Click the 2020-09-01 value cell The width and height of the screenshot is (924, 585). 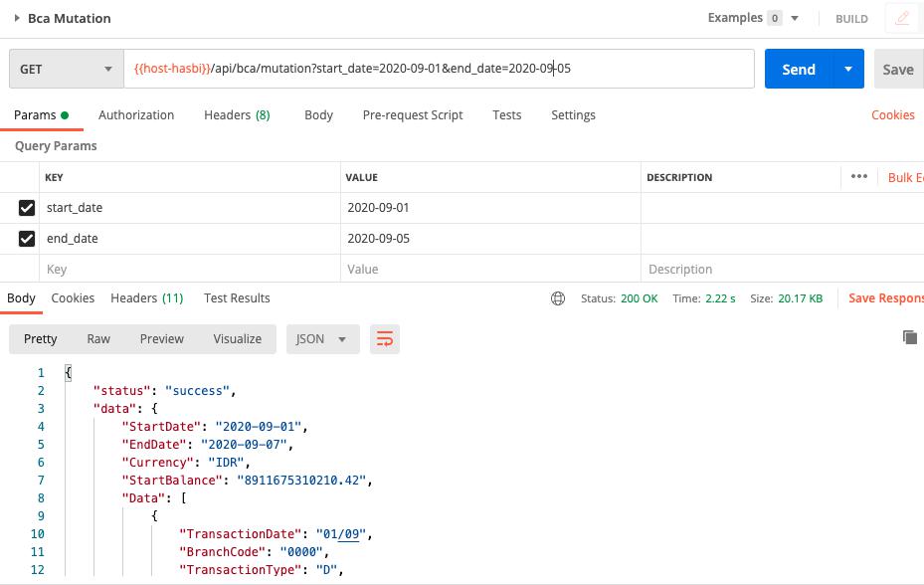click(490, 208)
